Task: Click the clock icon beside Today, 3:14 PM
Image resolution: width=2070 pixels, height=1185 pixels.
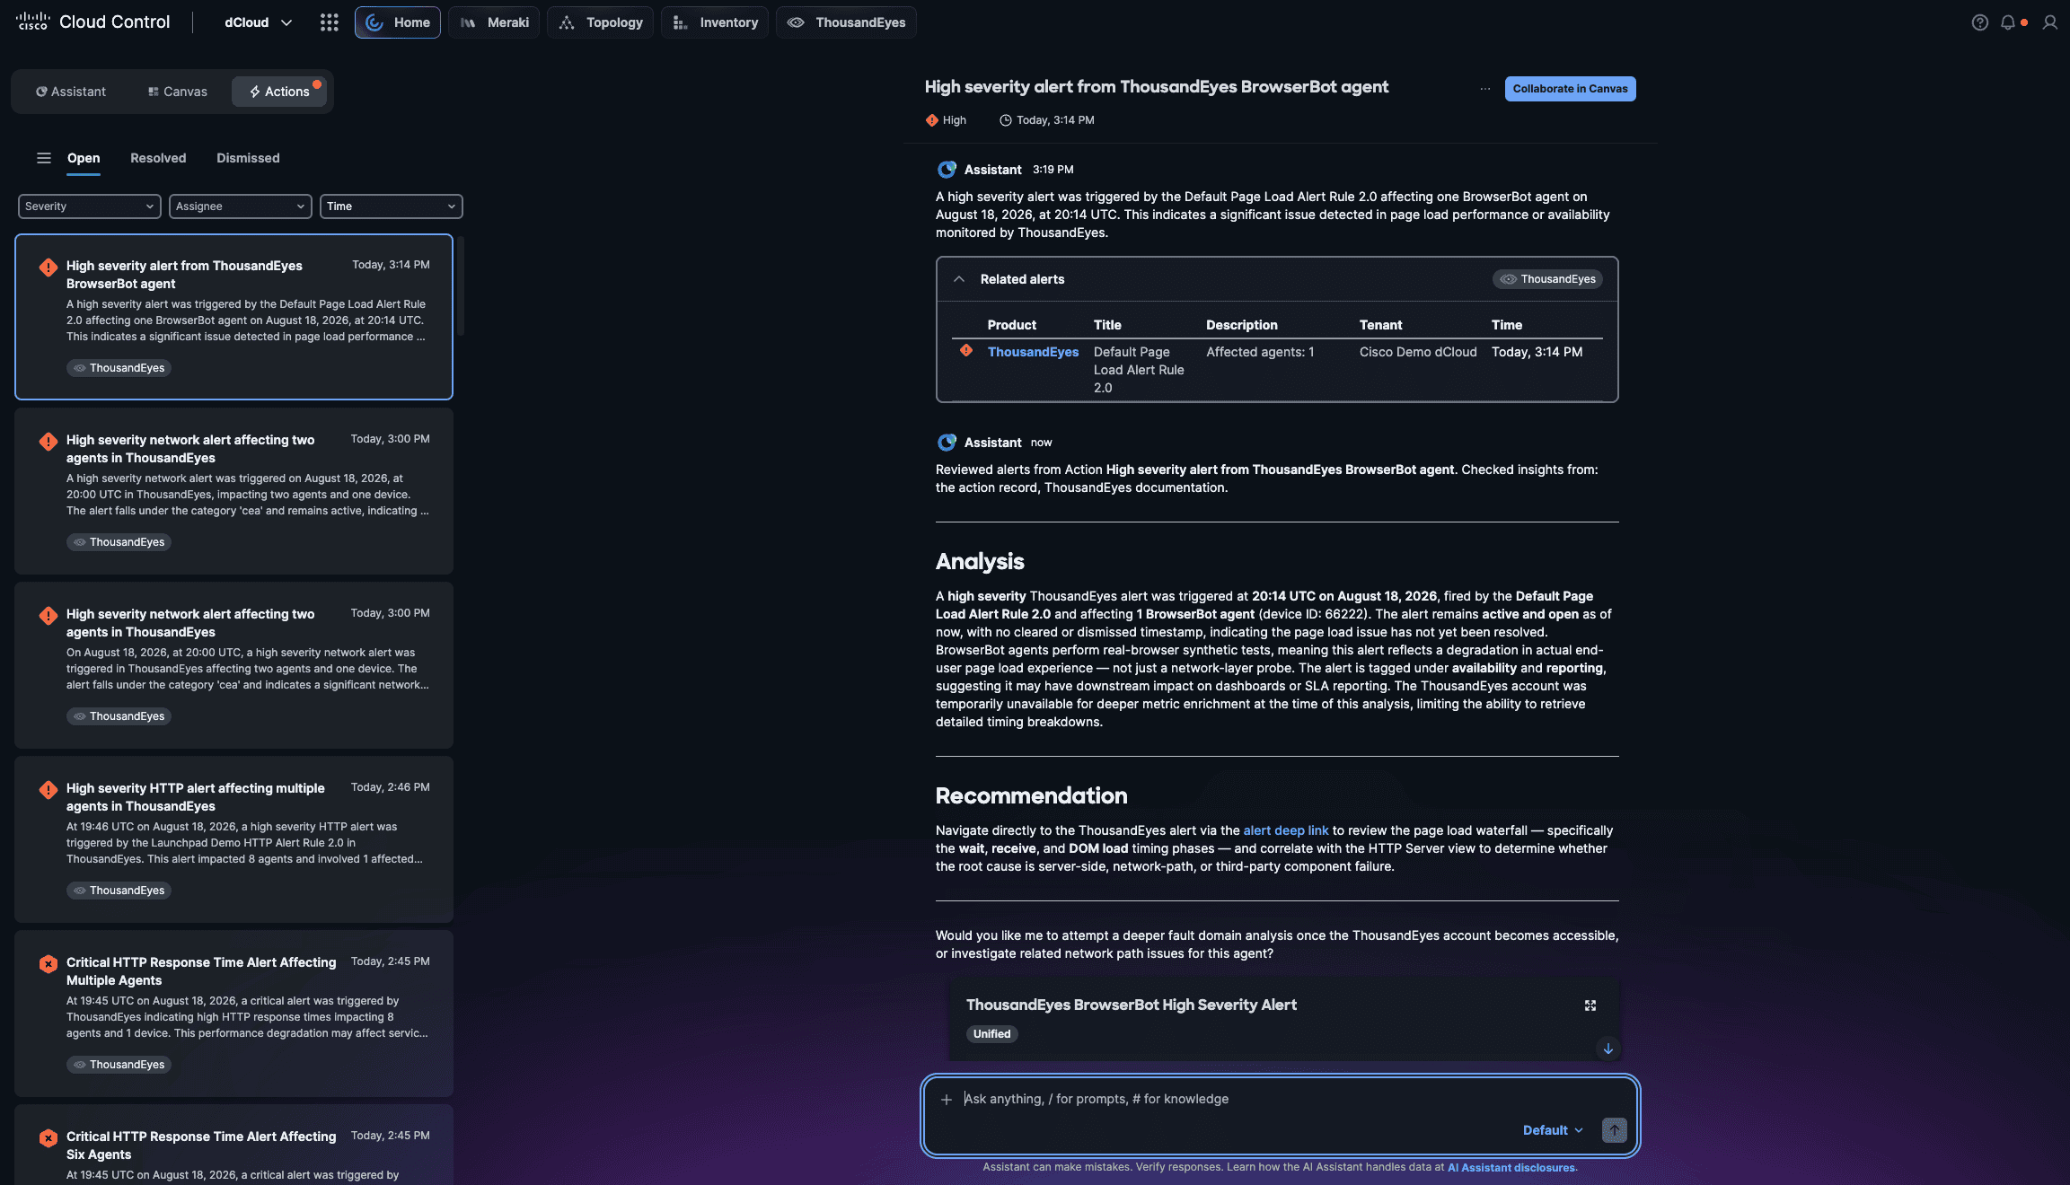Action: coord(1005,120)
